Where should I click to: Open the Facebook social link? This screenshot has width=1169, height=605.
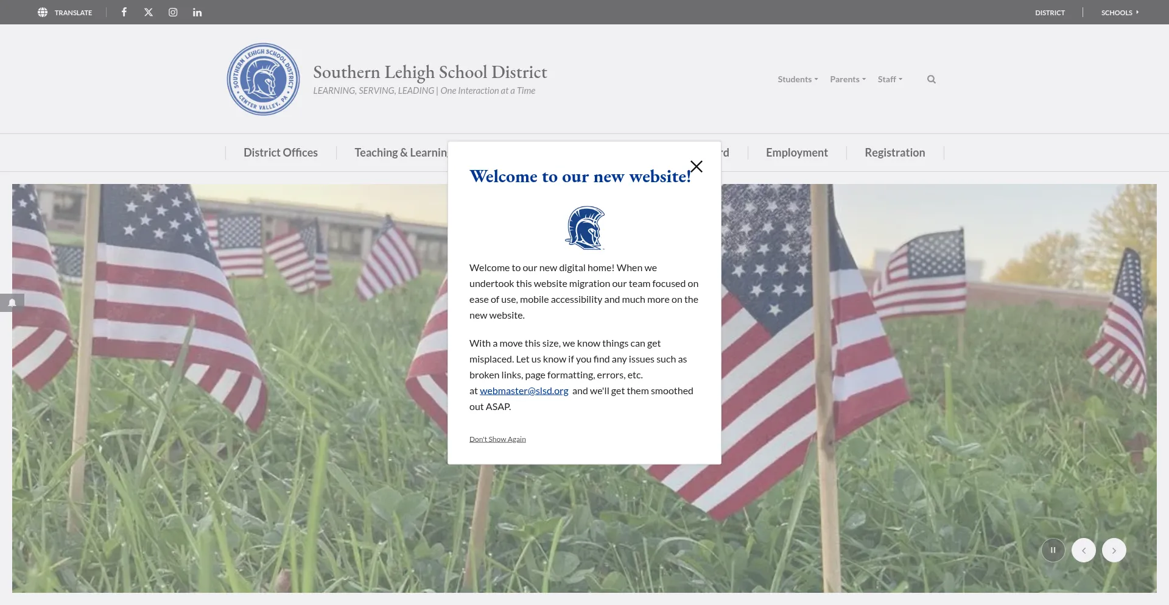pyautogui.click(x=124, y=12)
